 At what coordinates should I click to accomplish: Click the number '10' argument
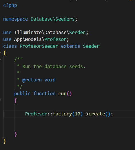(77, 114)
